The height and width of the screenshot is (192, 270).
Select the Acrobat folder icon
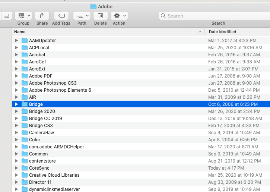[25, 55]
